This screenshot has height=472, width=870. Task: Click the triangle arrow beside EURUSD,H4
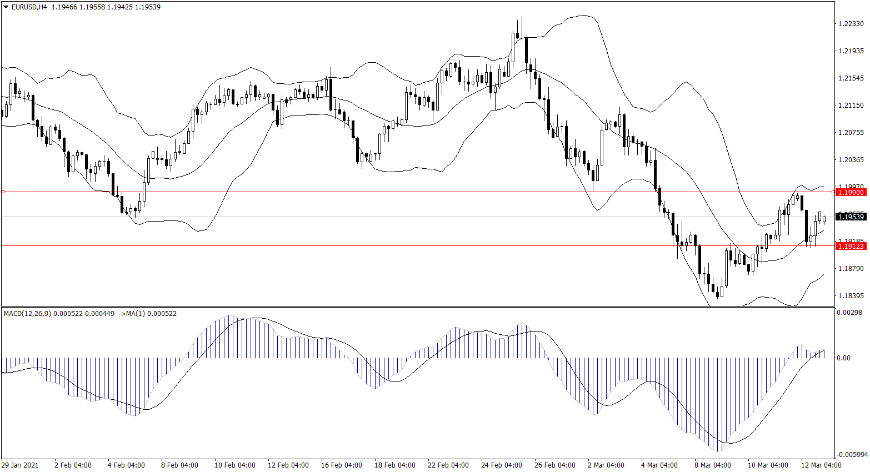pyautogui.click(x=6, y=7)
